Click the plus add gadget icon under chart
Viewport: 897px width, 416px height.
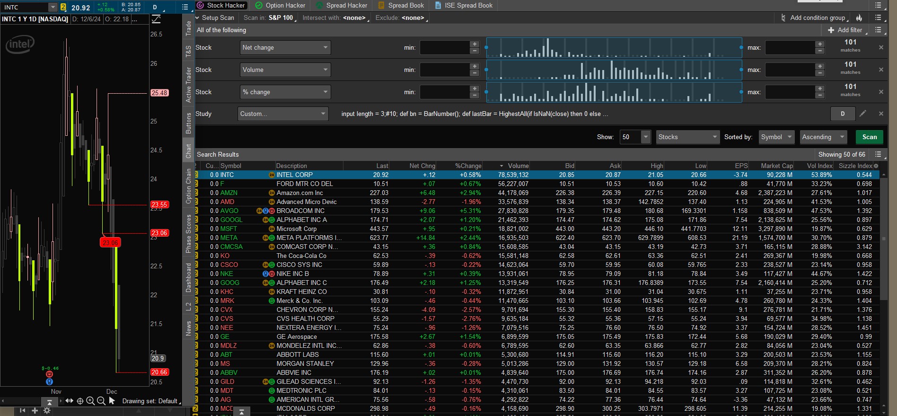[35, 411]
